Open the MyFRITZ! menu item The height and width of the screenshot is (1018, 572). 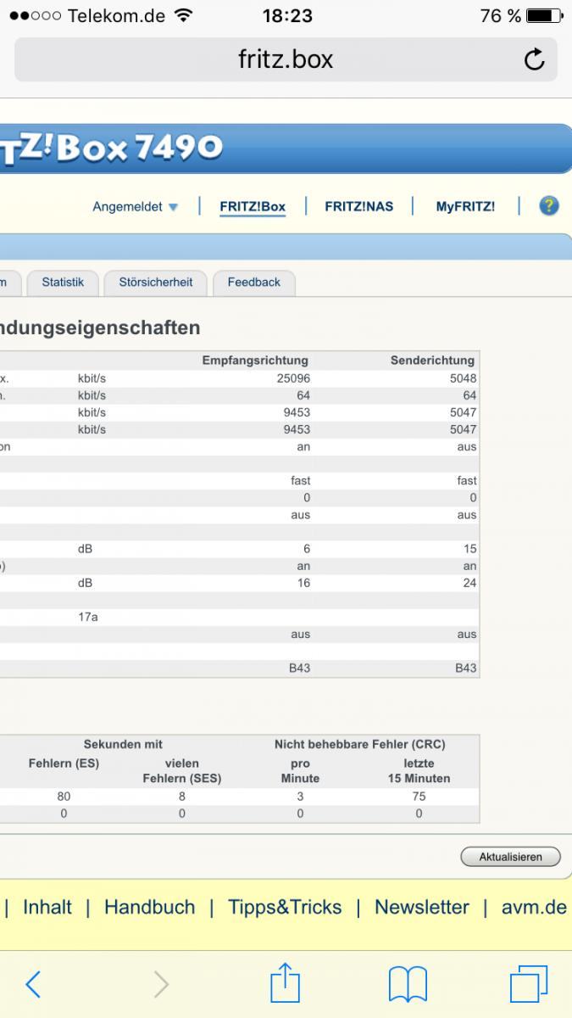[466, 206]
